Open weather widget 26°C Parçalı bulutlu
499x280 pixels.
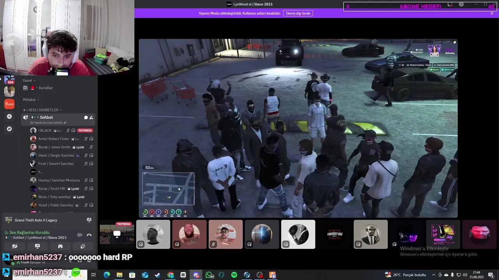[x=405, y=275]
